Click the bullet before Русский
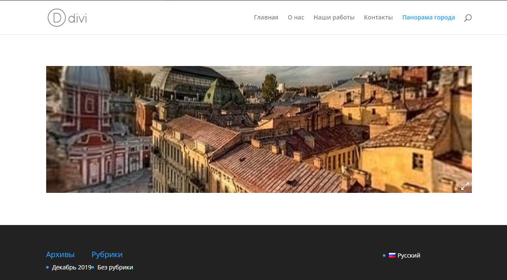This screenshot has width=507, height=280. pyautogui.click(x=384, y=255)
